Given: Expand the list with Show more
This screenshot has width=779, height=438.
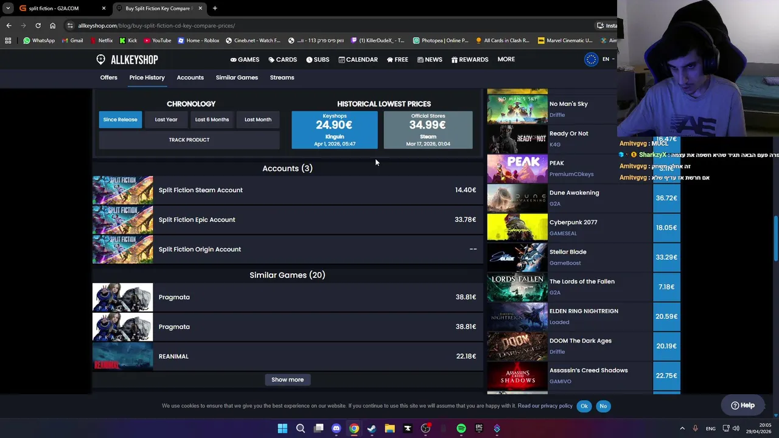Looking at the screenshot, I should tap(287, 380).
